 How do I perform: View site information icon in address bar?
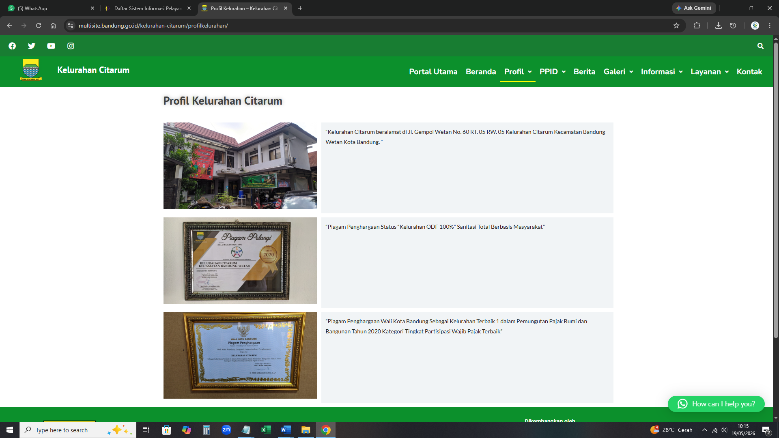tap(71, 26)
